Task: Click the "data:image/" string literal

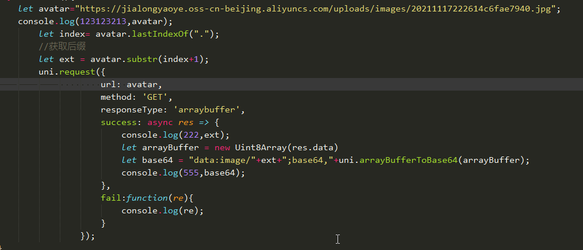Action: coord(223,160)
